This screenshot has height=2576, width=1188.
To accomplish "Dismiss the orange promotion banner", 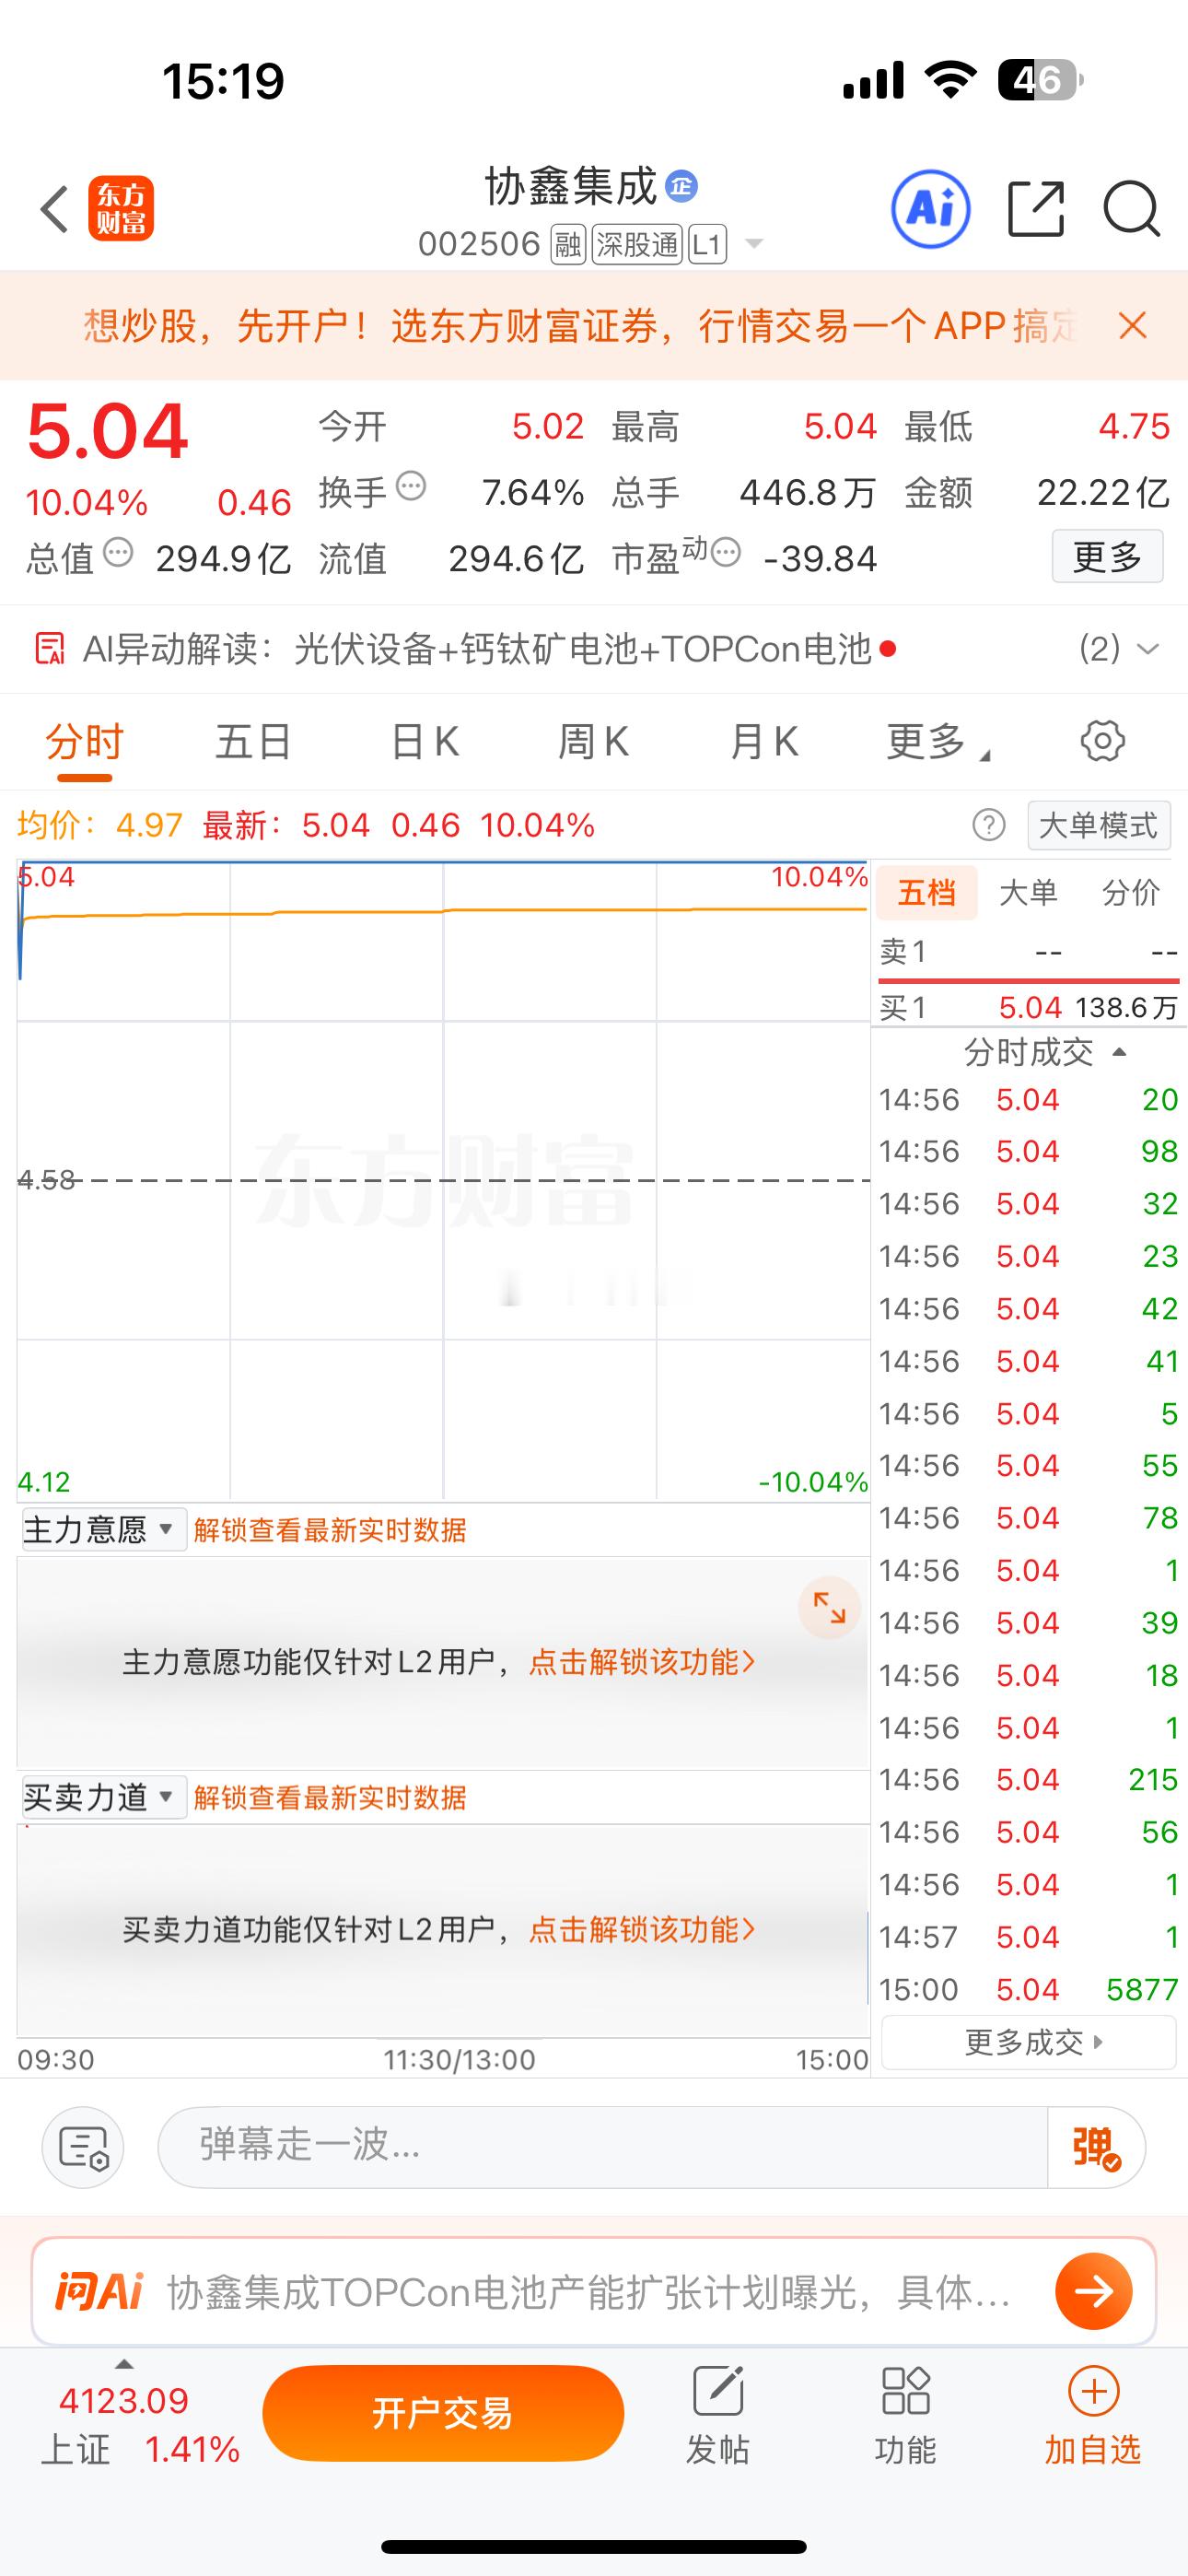I will (x=1132, y=325).
